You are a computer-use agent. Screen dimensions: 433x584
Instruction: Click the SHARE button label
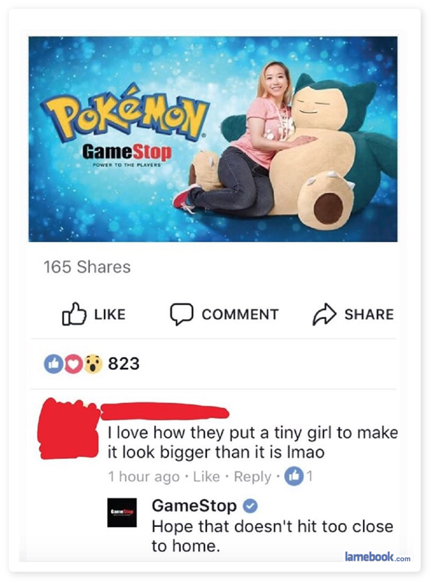369,314
